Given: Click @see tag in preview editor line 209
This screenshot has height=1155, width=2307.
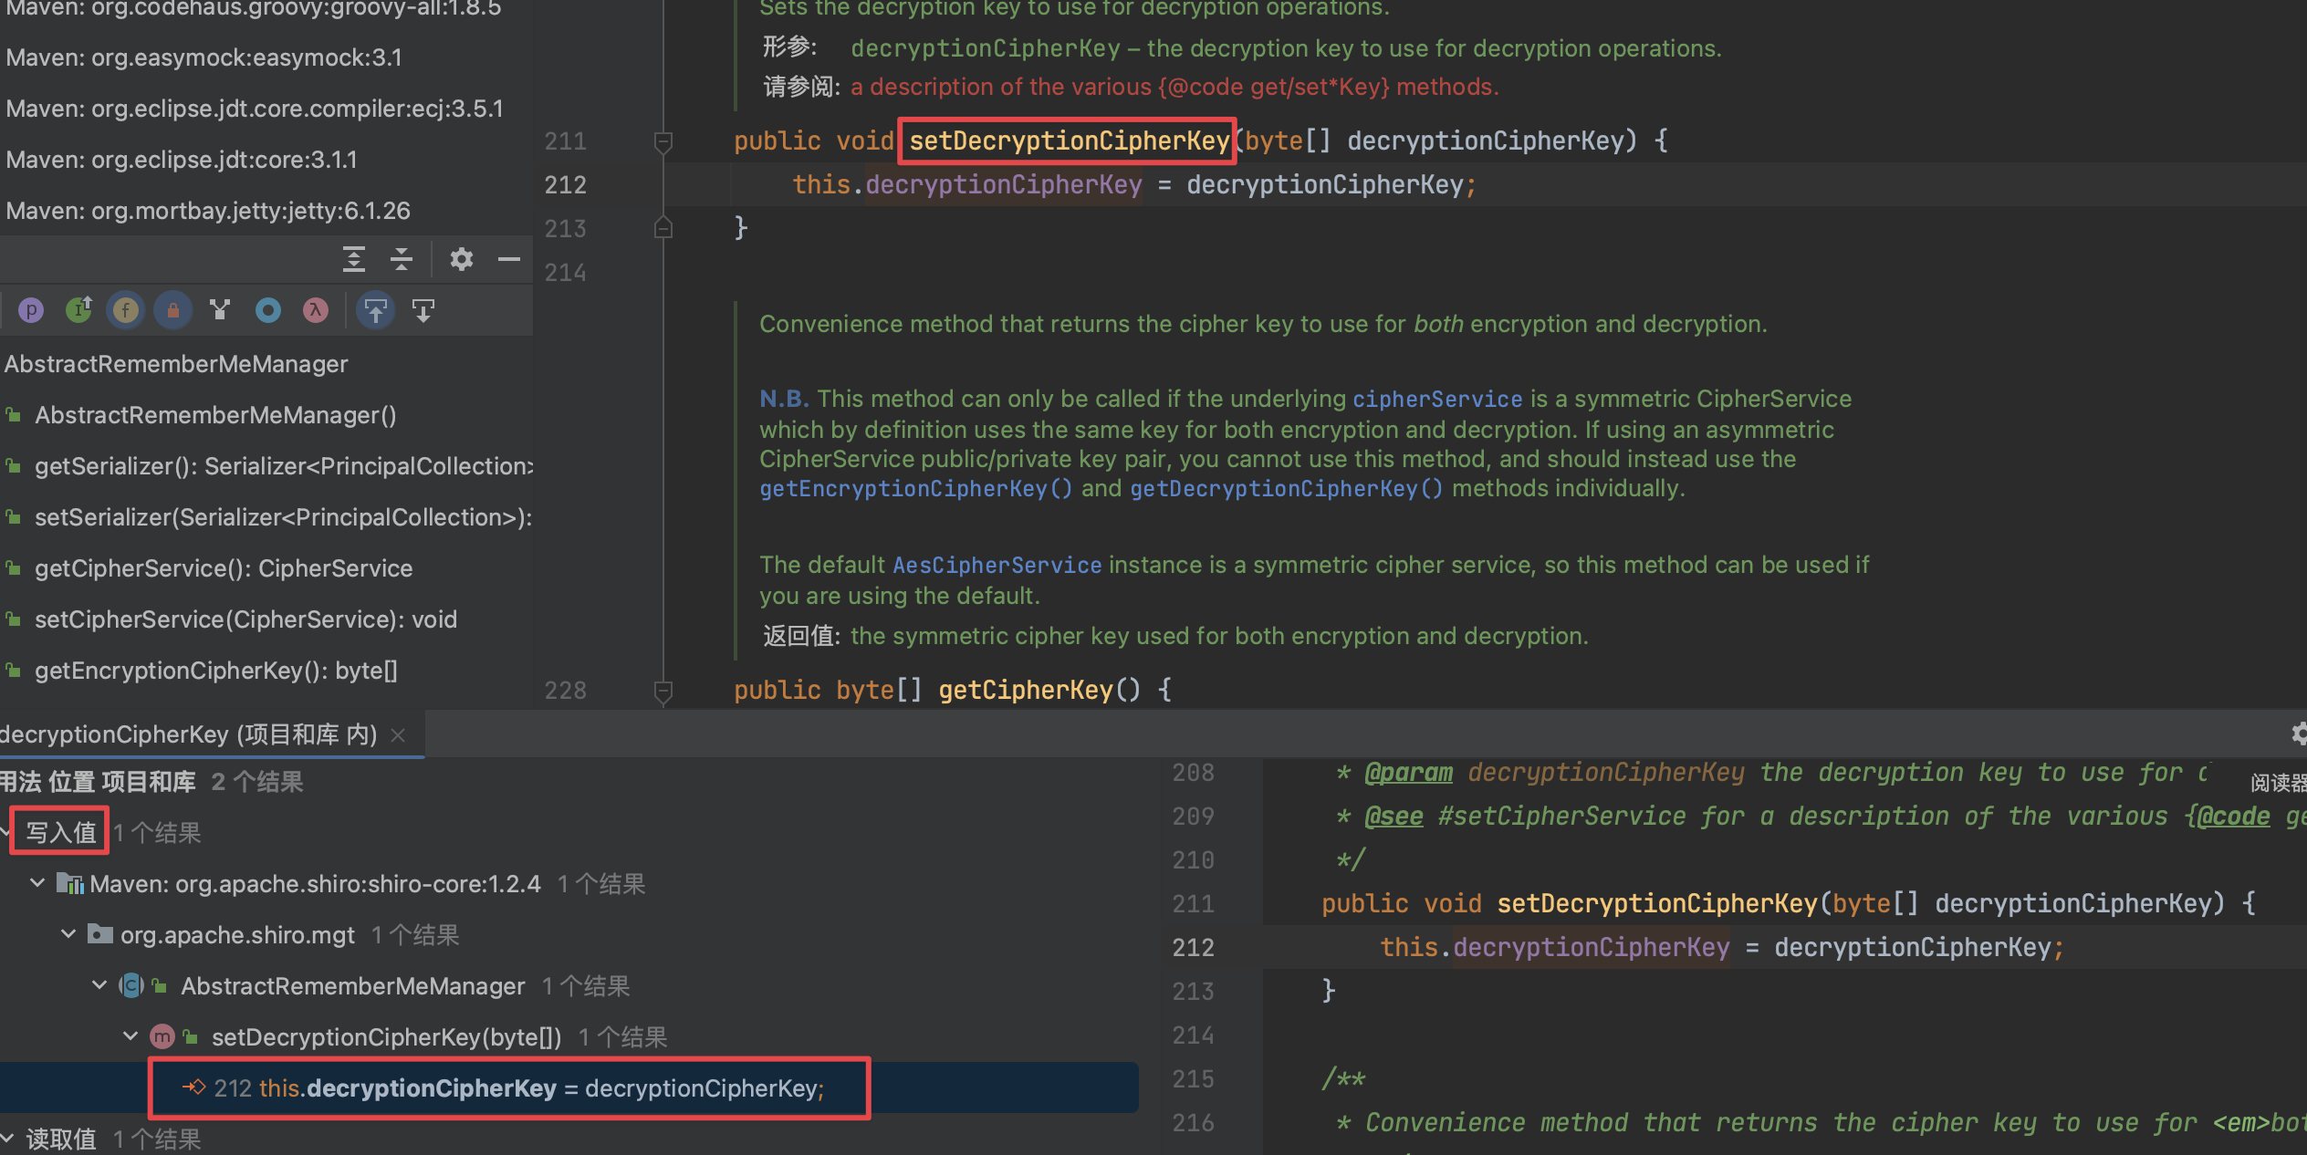Looking at the screenshot, I should click(x=1394, y=816).
